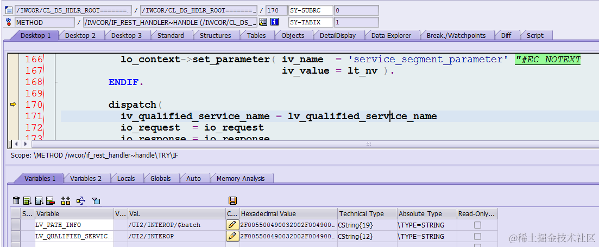This screenshot has width=599, height=247.
Task: Select the Variables 1 tab
Action: 40,178
